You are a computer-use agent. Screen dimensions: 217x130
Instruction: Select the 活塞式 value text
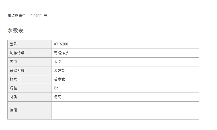point(59,79)
